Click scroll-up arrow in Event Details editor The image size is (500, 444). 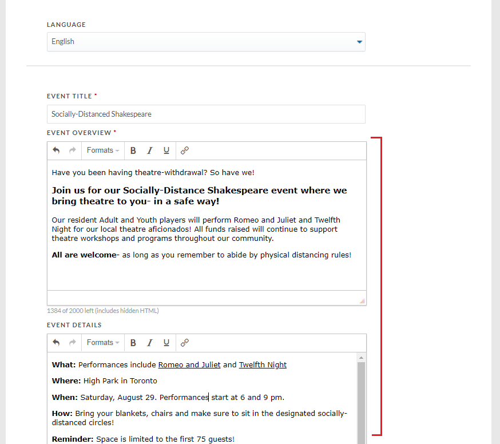coord(361,358)
